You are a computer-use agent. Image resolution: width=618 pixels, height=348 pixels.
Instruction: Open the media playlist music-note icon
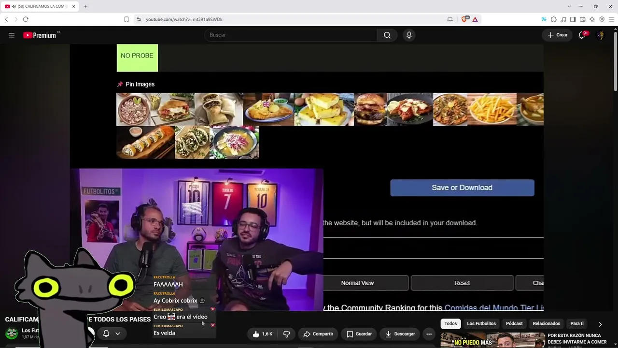(x=563, y=19)
